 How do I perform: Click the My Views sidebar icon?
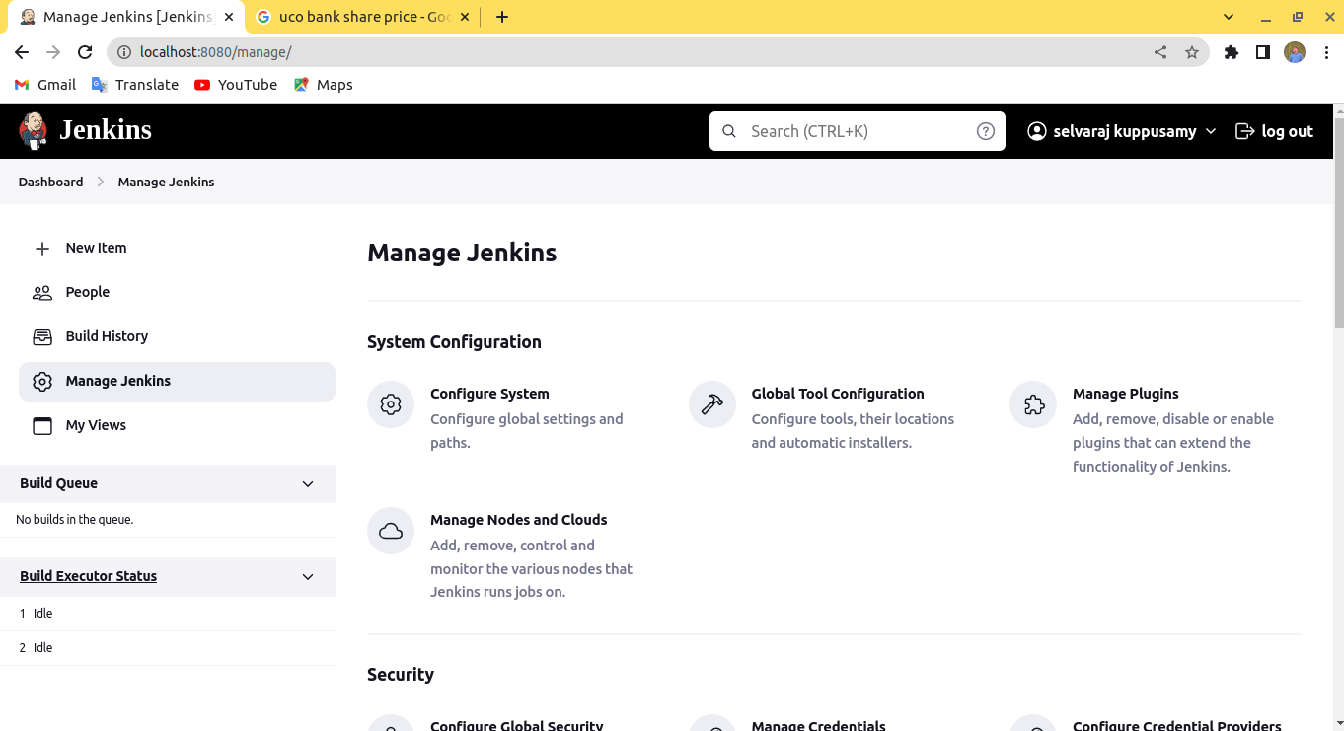(x=42, y=425)
